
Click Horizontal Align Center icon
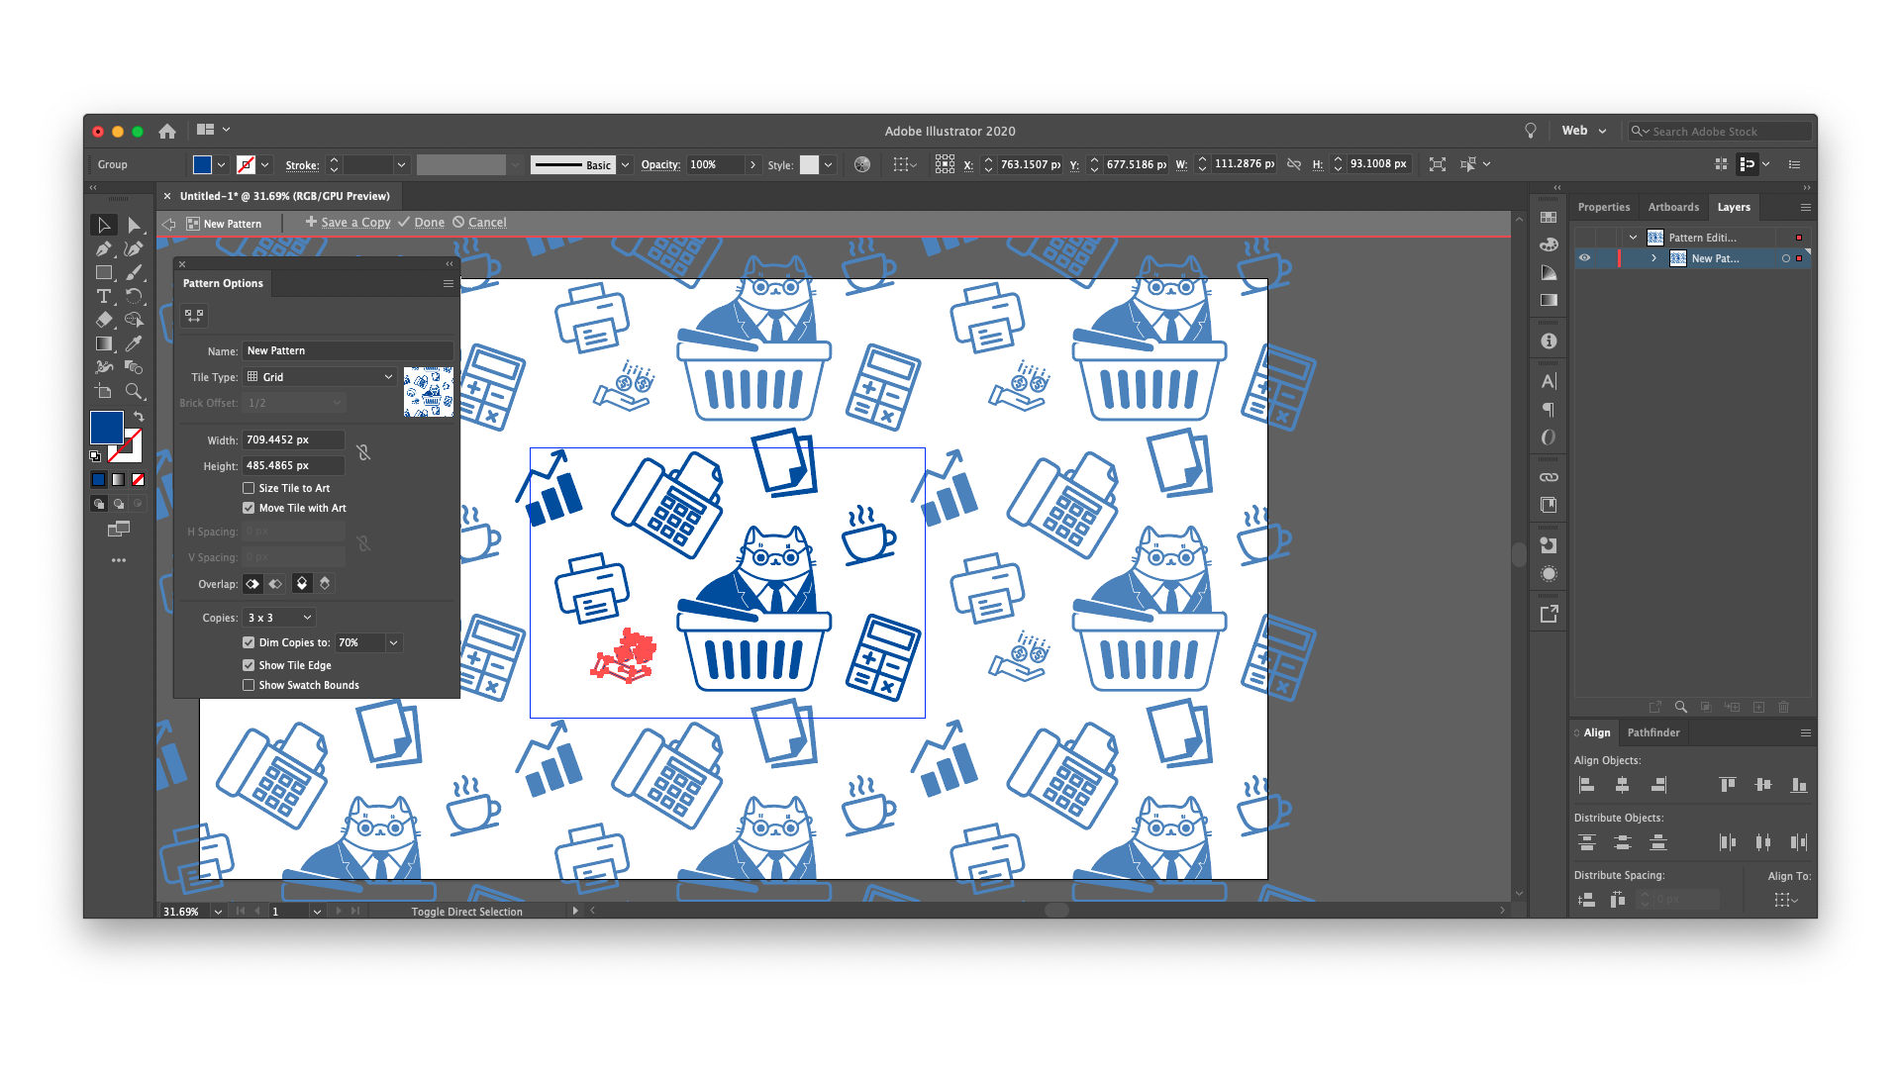tap(1622, 785)
